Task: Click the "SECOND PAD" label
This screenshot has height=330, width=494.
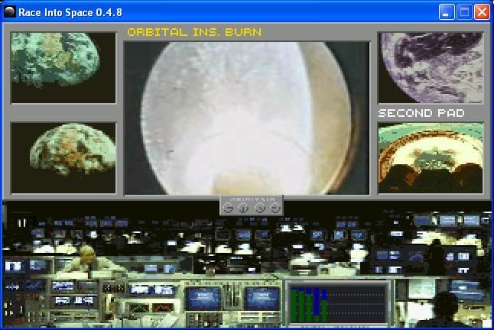Action: (x=421, y=113)
